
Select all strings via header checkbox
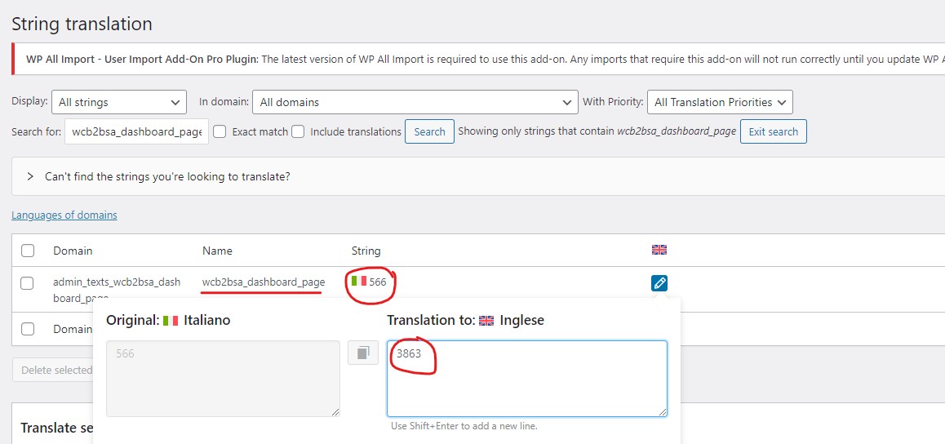click(27, 251)
